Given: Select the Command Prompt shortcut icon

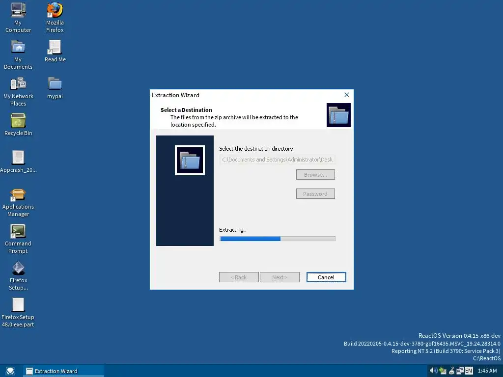Looking at the screenshot, I should (x=18, y=239).
